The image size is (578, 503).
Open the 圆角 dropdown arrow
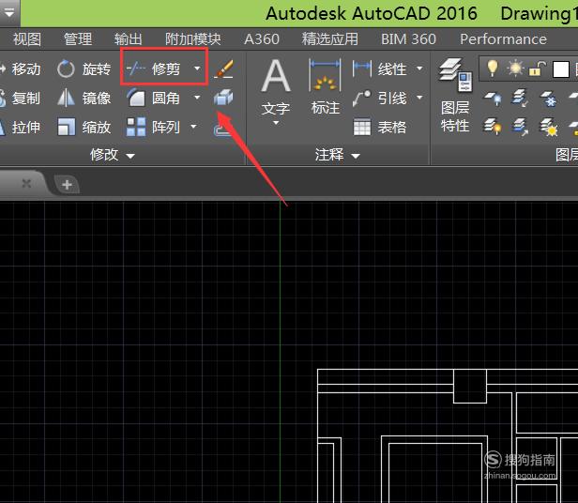coord(197,98)
